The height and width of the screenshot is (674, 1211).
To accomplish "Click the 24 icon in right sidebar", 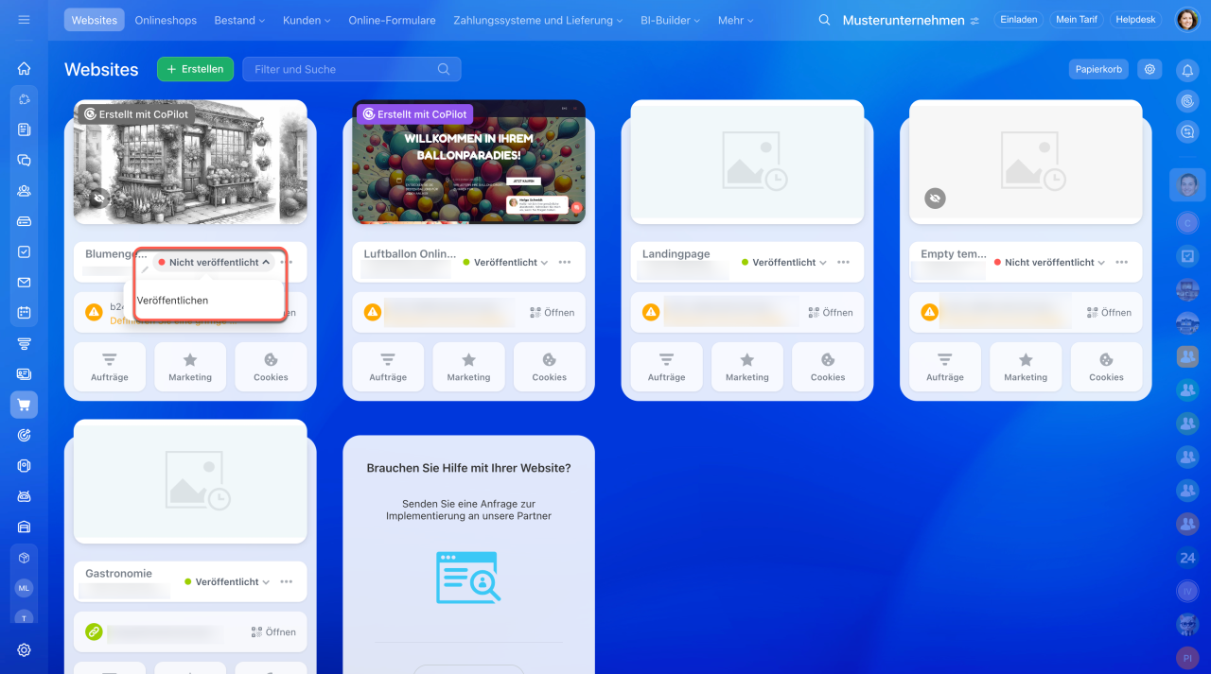I will (1187, 558).
